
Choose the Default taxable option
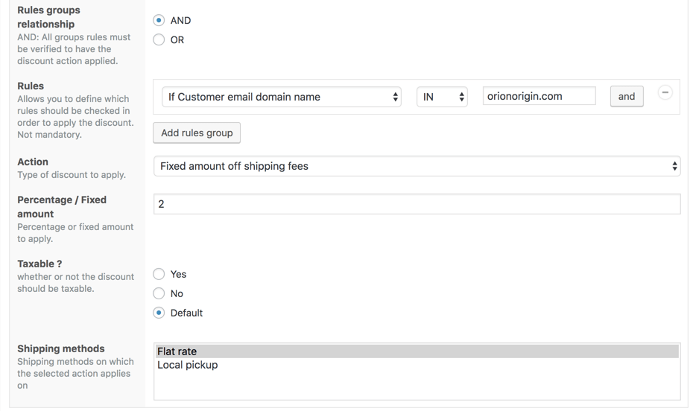pos(159,313)
